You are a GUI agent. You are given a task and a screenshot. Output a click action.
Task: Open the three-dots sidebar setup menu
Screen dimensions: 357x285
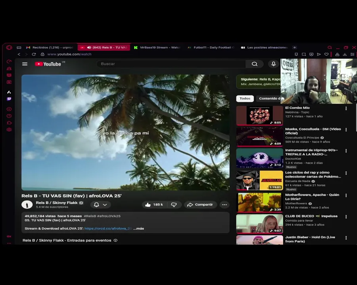[9, 243]
